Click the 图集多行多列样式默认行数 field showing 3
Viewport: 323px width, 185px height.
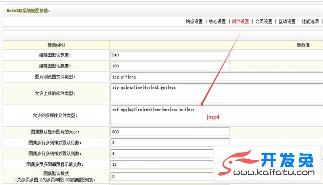click(170, 143)
